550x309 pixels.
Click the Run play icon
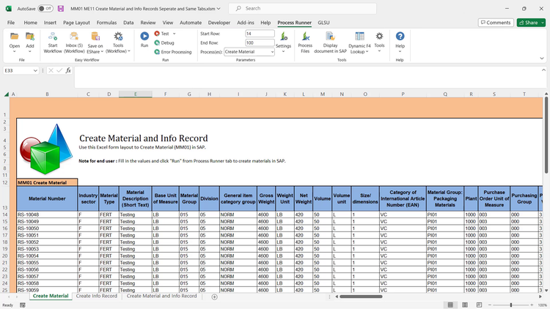[144, 36]
